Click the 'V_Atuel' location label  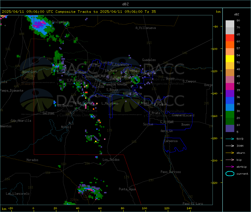(x=143, y=103)
